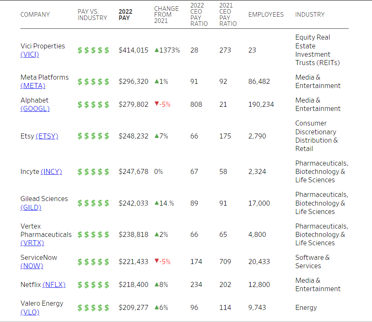Click the Software & Services industry cell
Screen dimensions: 372x322
[312, 262]
